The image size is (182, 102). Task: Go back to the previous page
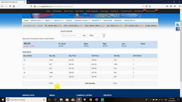[3, 6]
